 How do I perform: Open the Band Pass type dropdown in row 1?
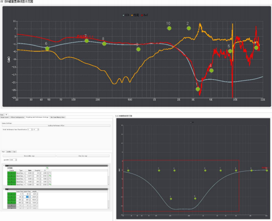coord(21,173)
